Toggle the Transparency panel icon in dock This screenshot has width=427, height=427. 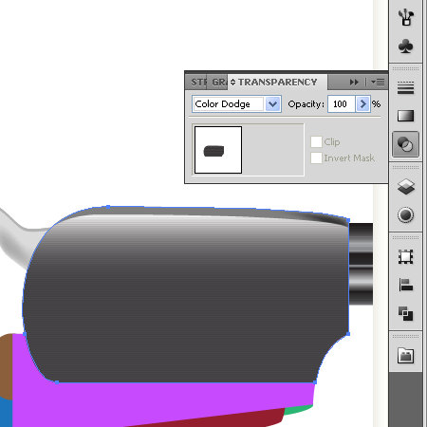[405, 144]
